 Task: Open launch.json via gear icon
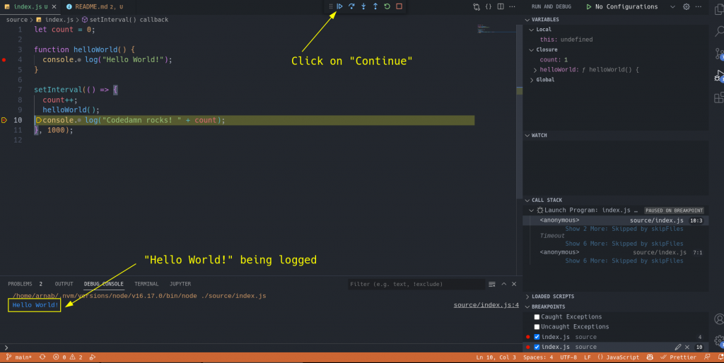coord(687,7)
